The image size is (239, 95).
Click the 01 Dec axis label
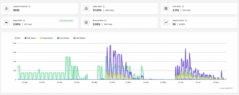point(77,82)
